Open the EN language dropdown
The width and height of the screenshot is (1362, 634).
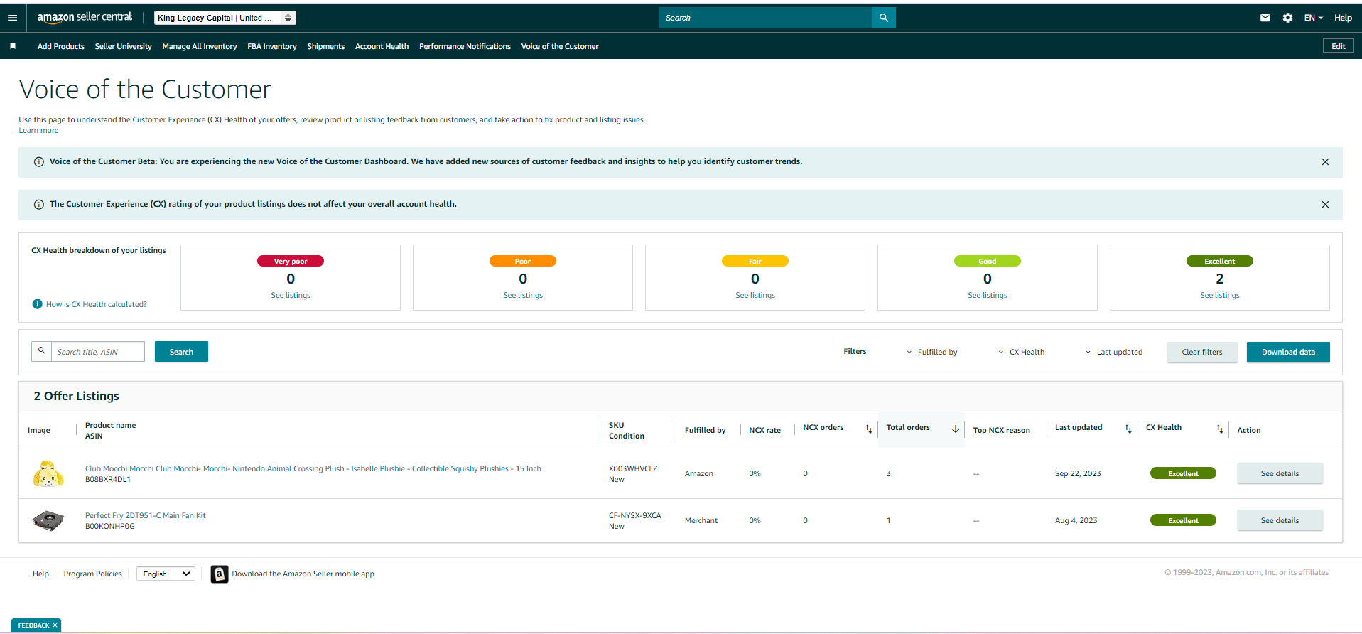(x=1313, y=18)
